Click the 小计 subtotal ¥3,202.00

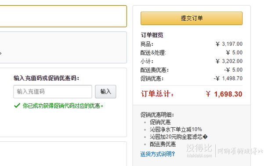click(x=229, y=61)
